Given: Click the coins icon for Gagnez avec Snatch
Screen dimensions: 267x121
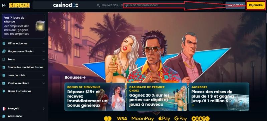Looking at the screenshot, I should coord(4,51).
